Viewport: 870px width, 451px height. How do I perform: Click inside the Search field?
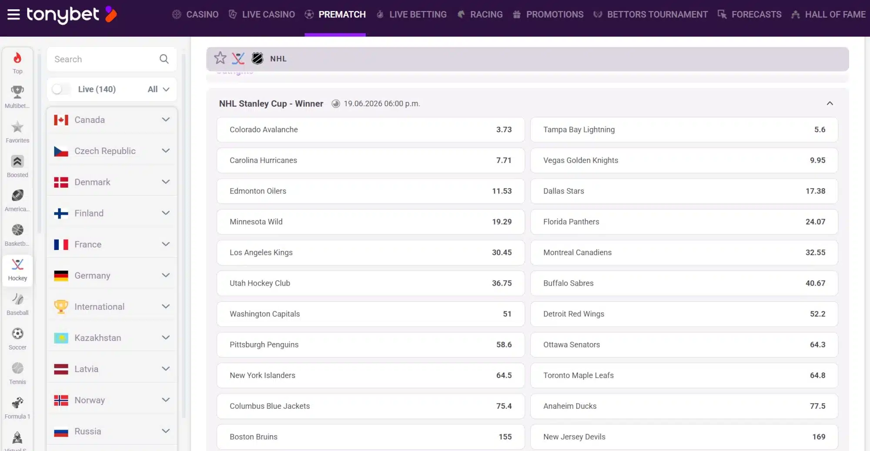point(104,59)
